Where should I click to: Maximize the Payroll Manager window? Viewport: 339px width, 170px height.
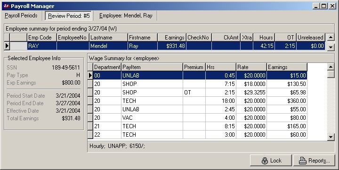click(323, 6)
